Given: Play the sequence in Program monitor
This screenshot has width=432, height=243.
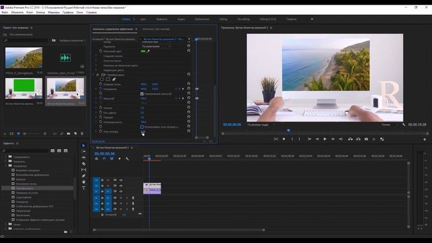Looking at the screenshot, I should (x=325, y=139).
